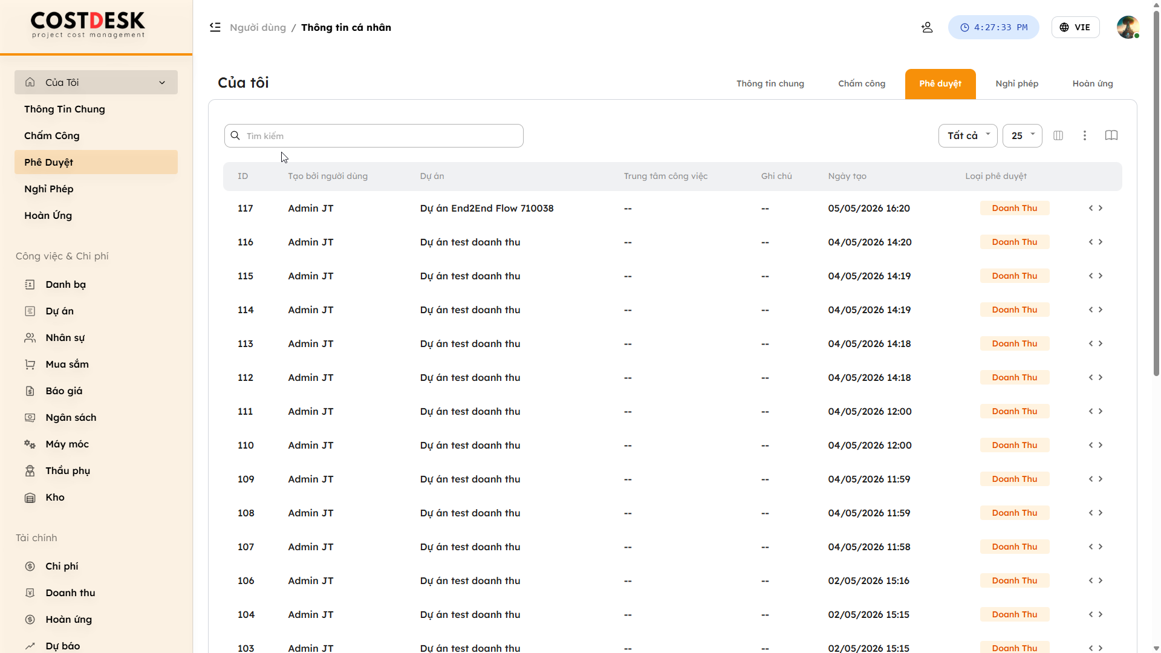Switch language using VIE globe button
Screen dimensions: 1161x653
pos(1075,27)
